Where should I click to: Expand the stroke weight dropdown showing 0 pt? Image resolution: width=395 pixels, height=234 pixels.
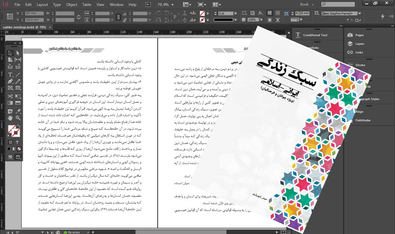pos(236,14)
